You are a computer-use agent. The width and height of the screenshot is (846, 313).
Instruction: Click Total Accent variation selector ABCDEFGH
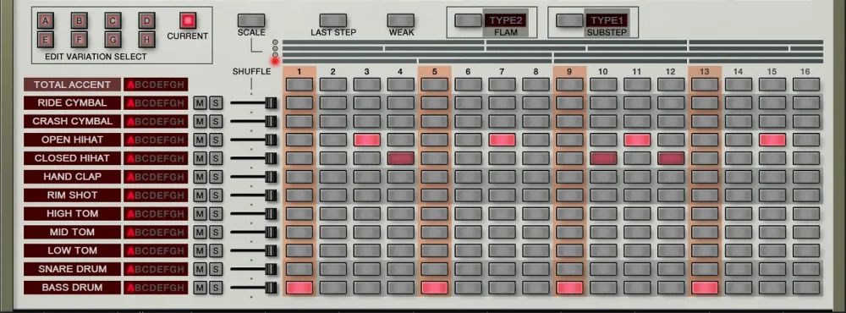point(156,85)
